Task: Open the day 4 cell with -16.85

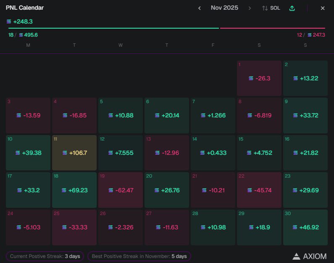Action: coord(74,115)
